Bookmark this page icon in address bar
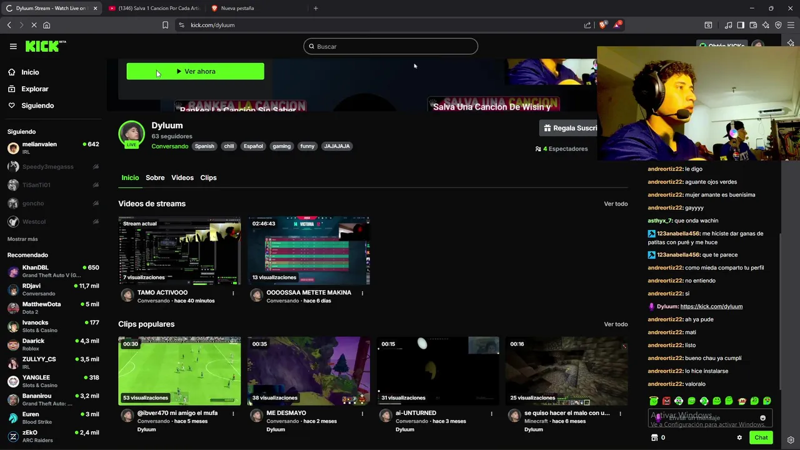Image resolution: width=800 pixels, height=450 pixels. pyautogui.click(x=165, y=25)
